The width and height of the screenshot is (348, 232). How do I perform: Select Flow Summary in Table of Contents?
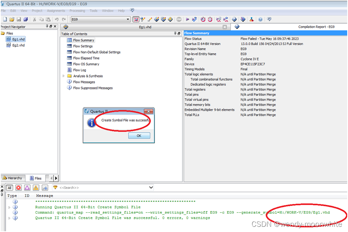coord(81,40)
